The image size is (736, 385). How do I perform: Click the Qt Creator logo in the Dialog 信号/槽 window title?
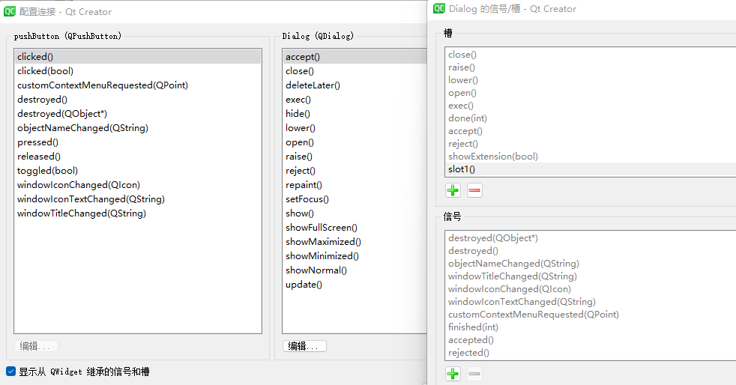coord(439,8)
